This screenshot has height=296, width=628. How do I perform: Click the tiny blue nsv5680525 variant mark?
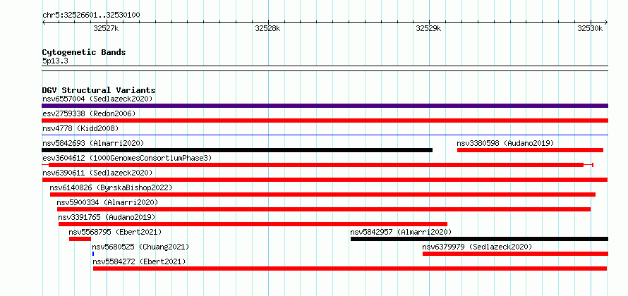click(93, 254)
